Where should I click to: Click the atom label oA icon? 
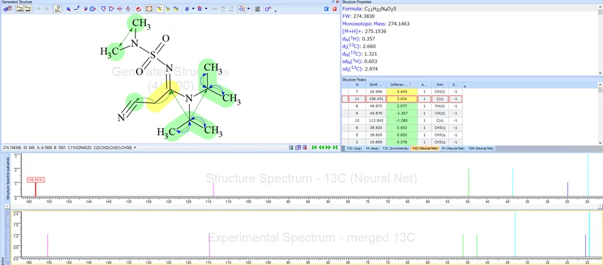tap(268, 9)
